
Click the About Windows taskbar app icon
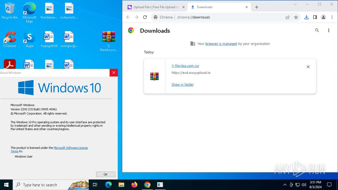(x=160, y=185)
